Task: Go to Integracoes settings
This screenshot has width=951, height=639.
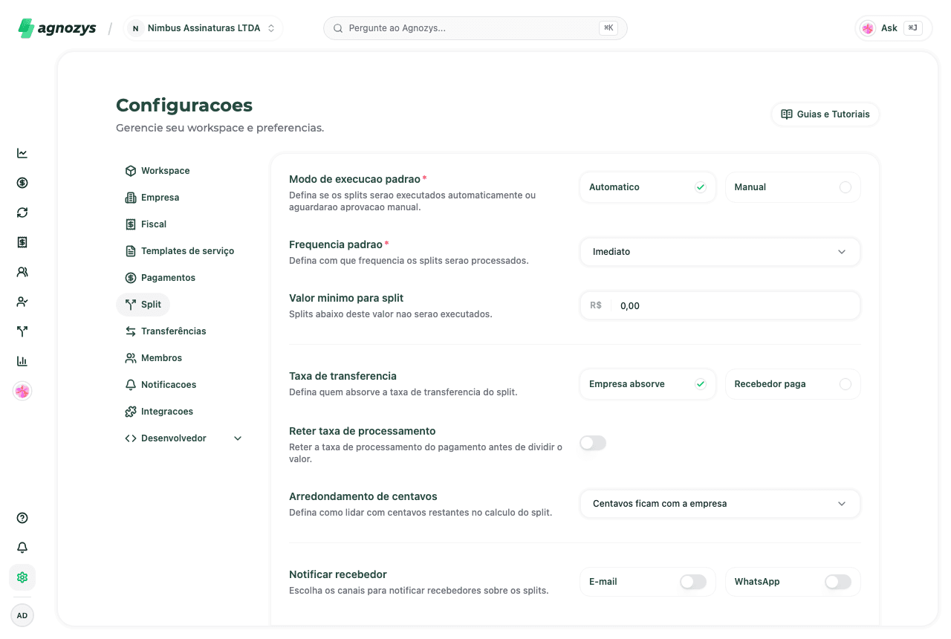Action: click(159, 412)
